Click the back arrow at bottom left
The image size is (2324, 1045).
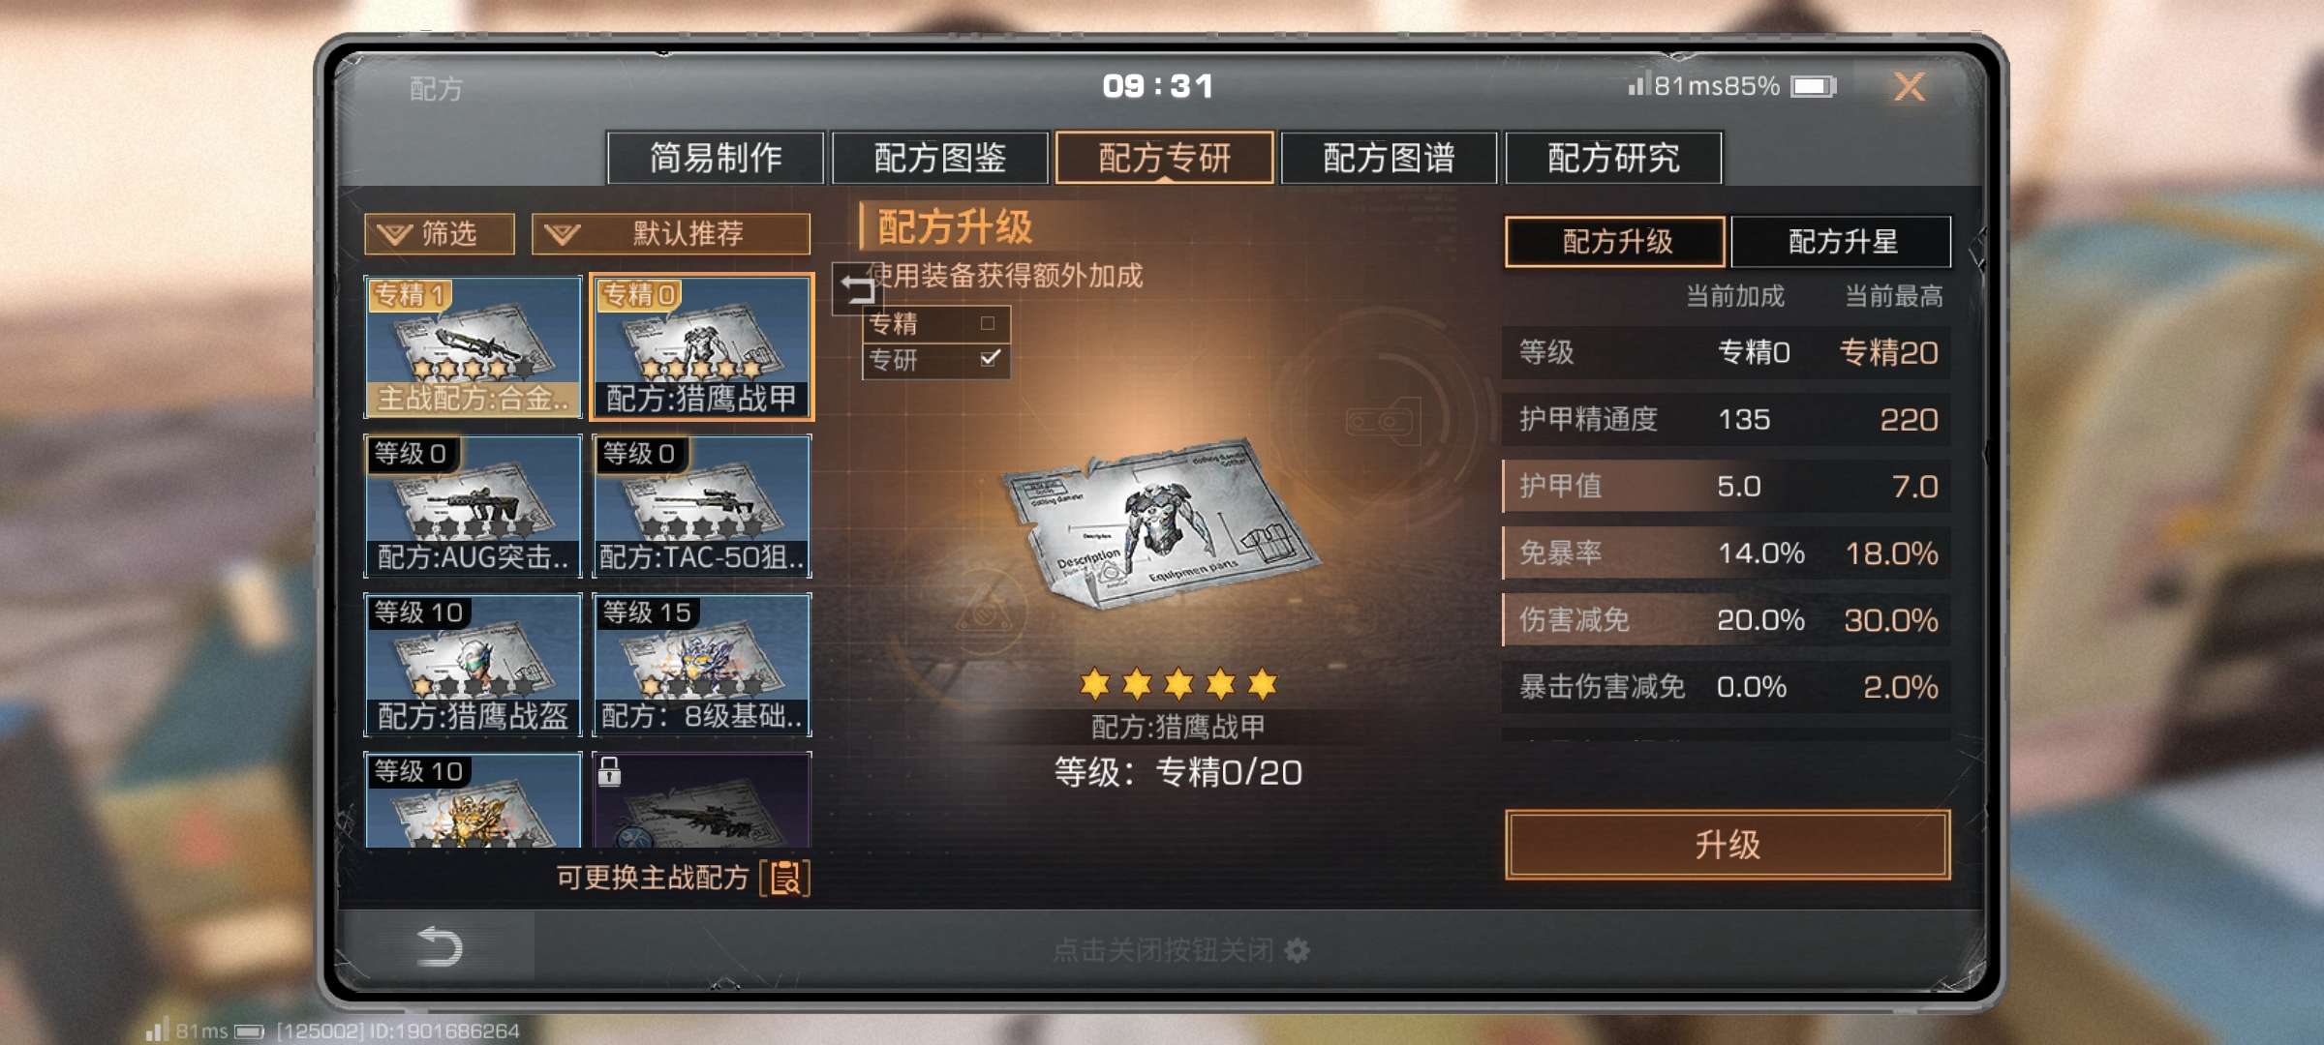pyautogui.click(x=439, y=946)
